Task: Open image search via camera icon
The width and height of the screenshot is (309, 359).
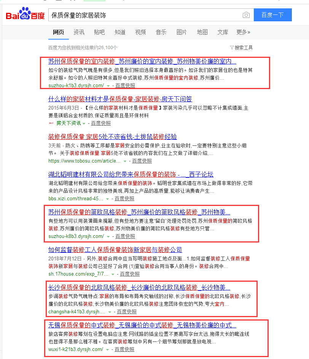Action: coord(246,15)
